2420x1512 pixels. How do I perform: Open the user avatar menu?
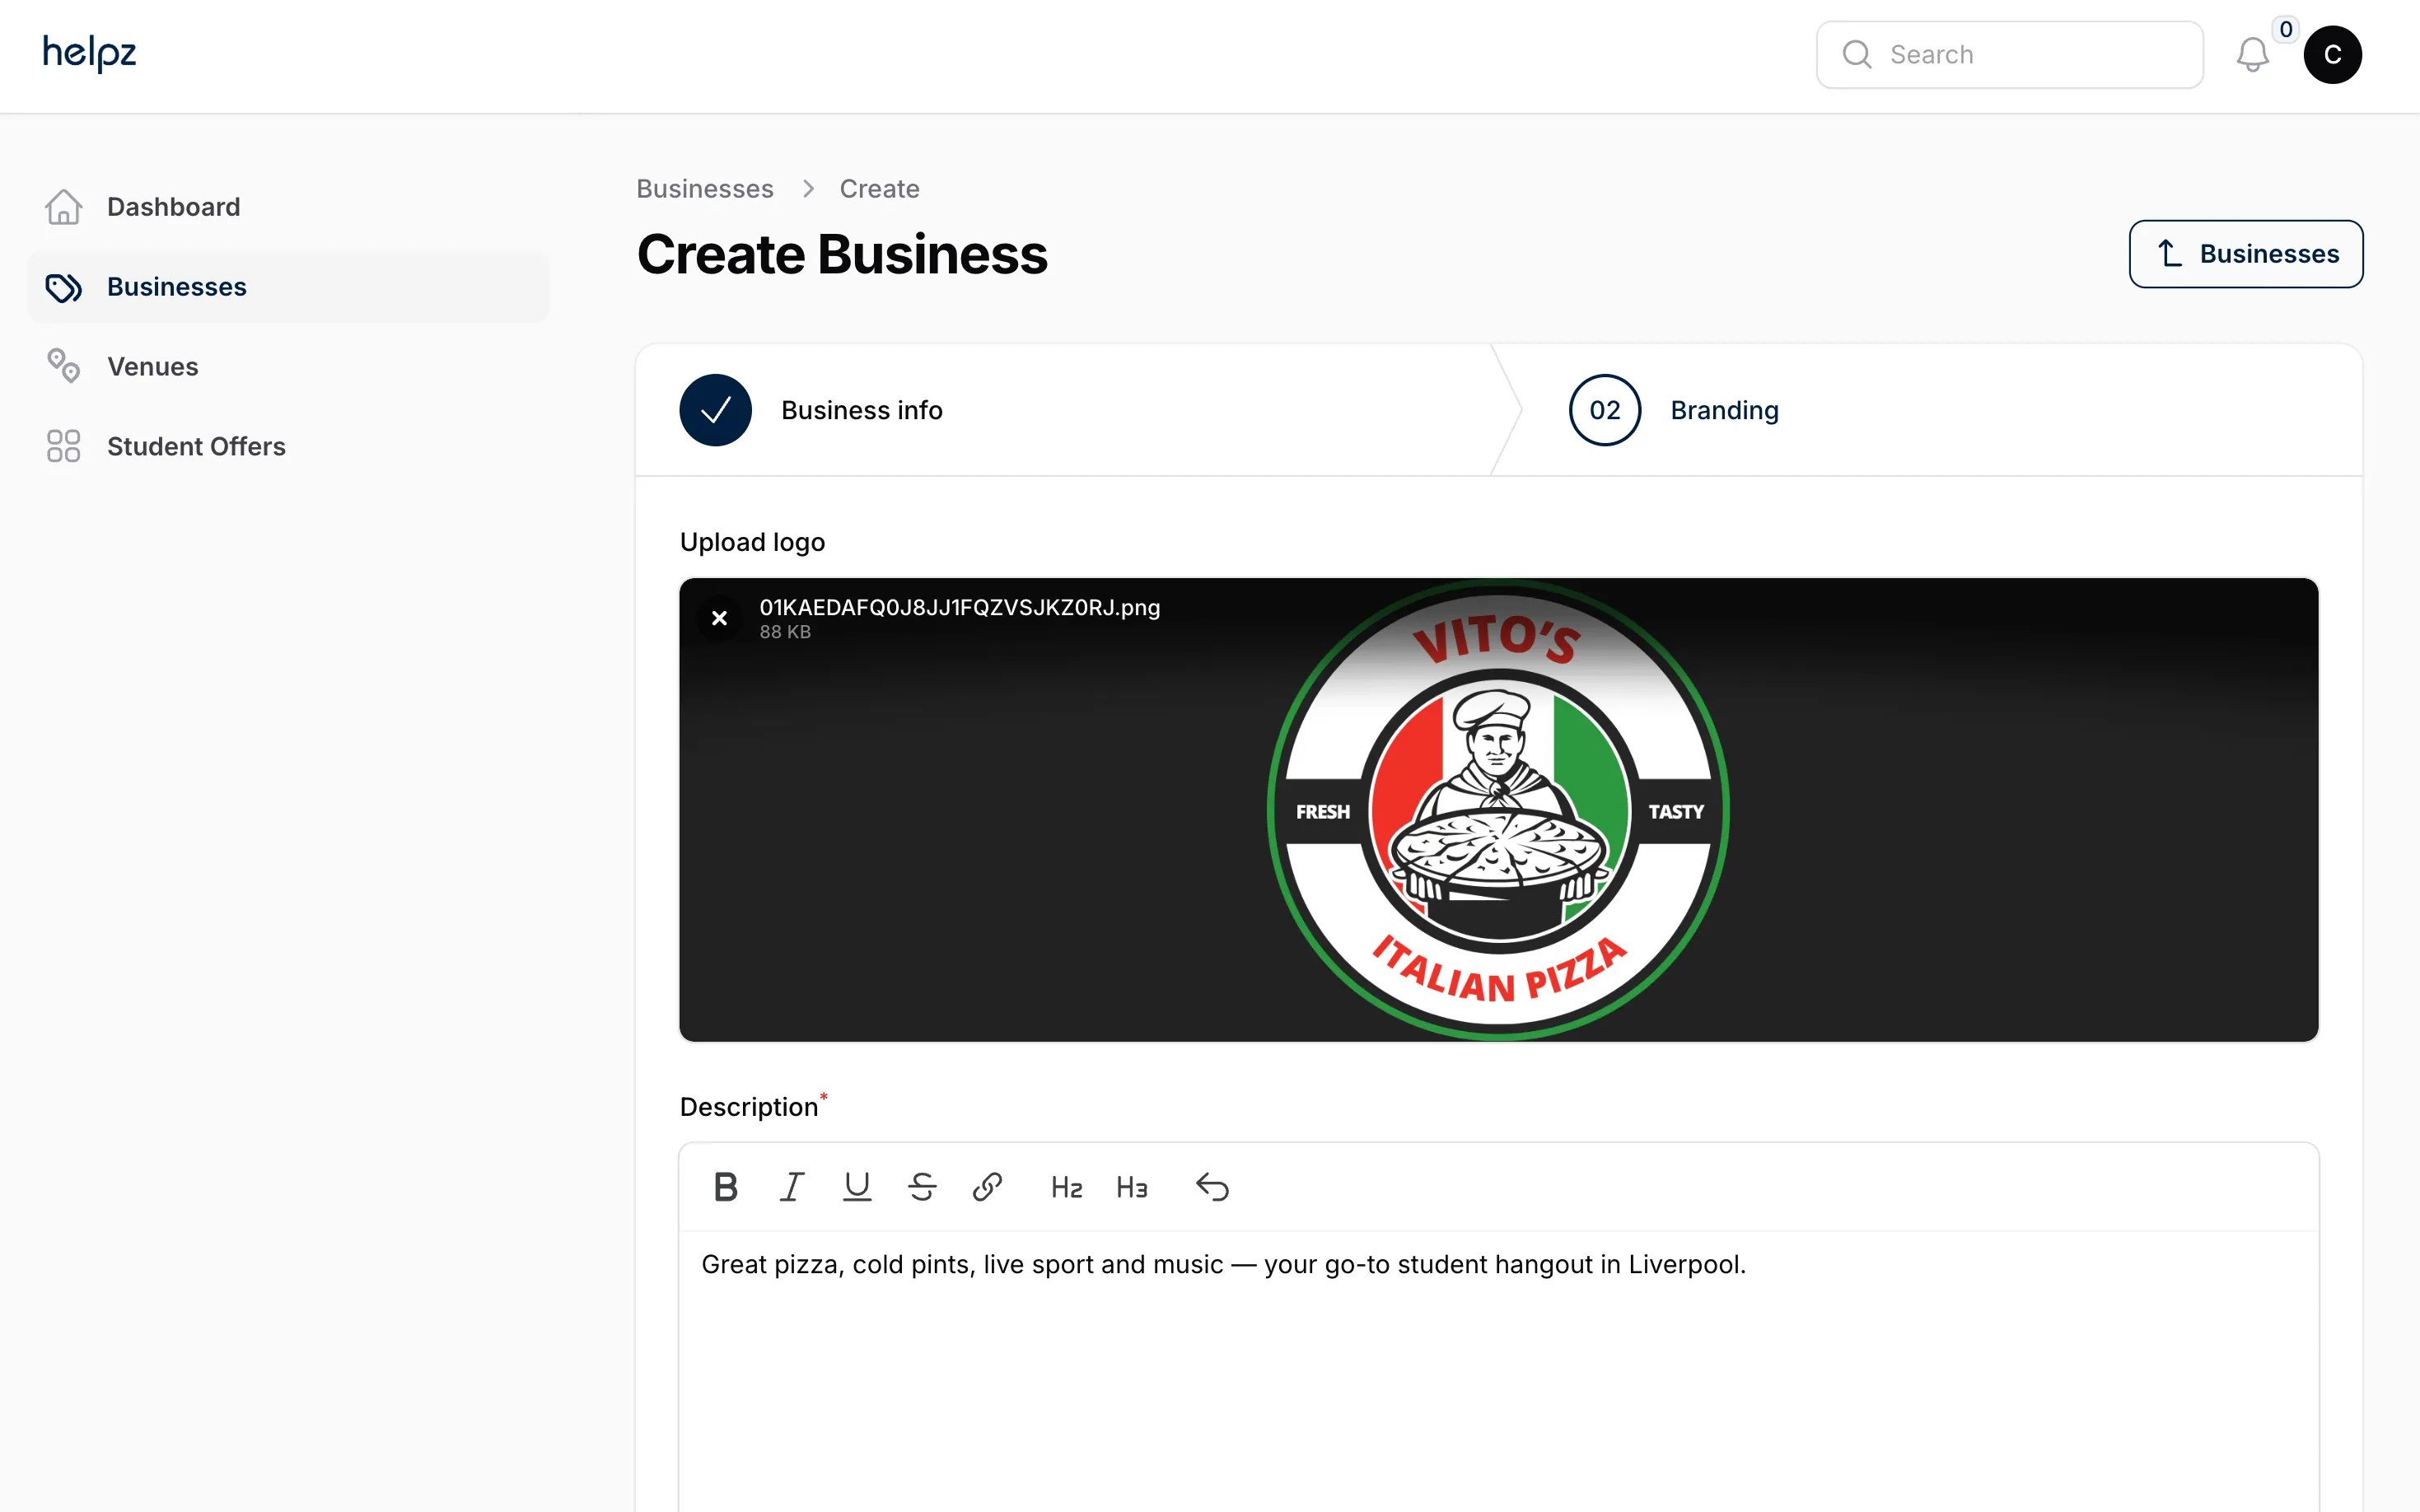(2332, 55)
